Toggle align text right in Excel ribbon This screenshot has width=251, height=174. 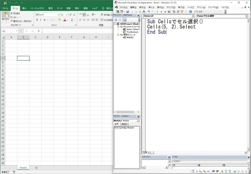pyautogui.click(x=88, y=20)
